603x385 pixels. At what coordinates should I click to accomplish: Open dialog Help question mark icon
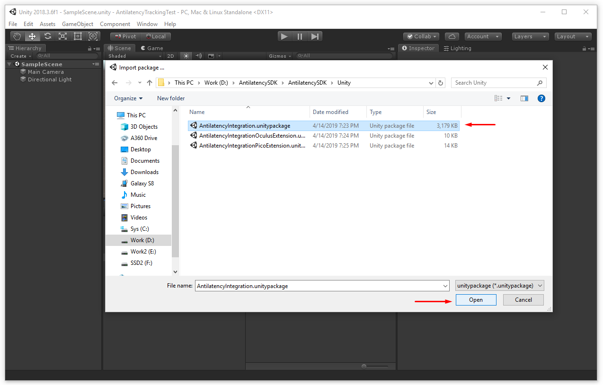point(541,98)
